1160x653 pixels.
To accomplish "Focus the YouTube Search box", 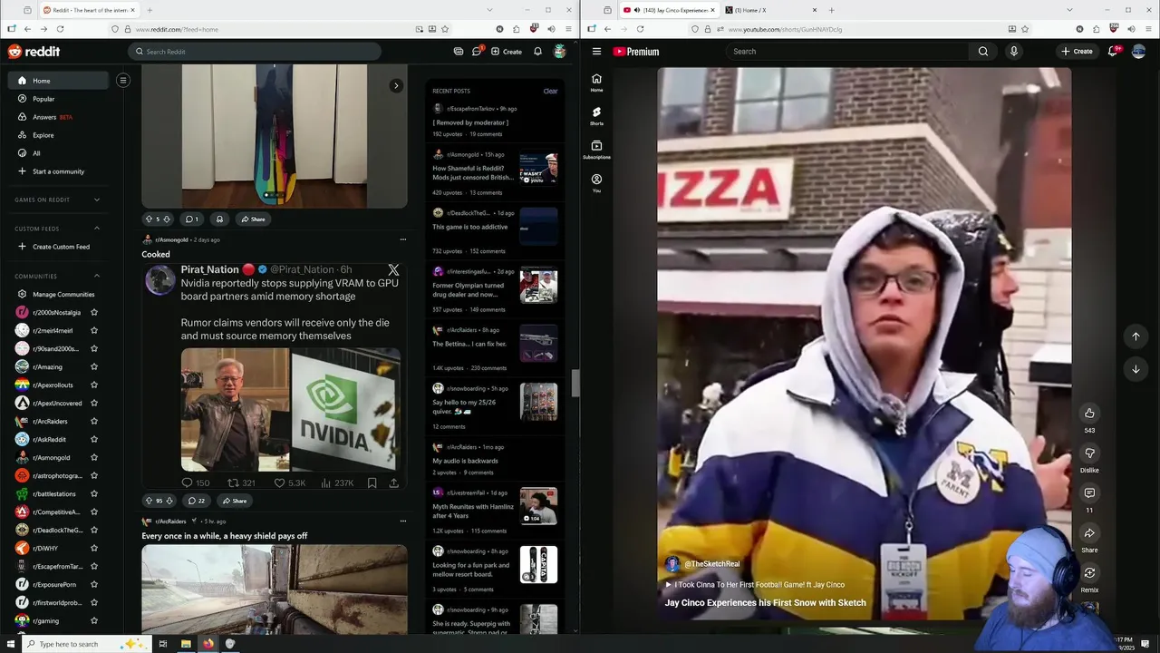I will tap(848, 52).
